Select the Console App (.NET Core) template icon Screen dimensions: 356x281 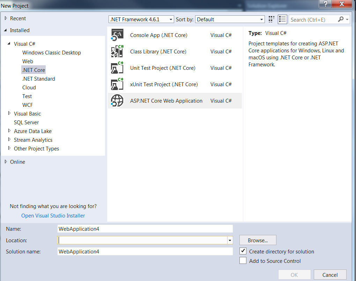coord(117,35)
